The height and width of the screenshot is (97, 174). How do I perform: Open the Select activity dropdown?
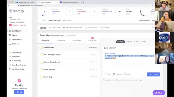[111, 53]
